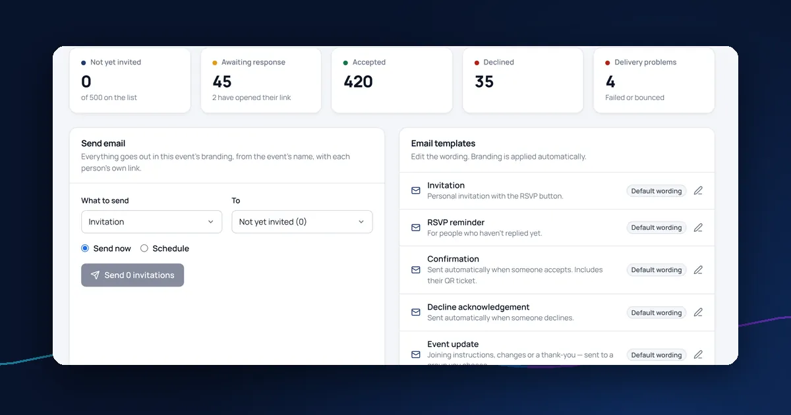Select the Send now radio option
The image size is (791, 415).
click(x=85, y=248)
